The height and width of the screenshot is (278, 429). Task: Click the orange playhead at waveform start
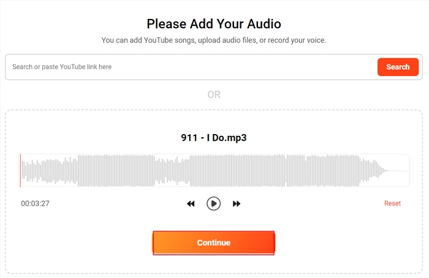click(20, 170)
